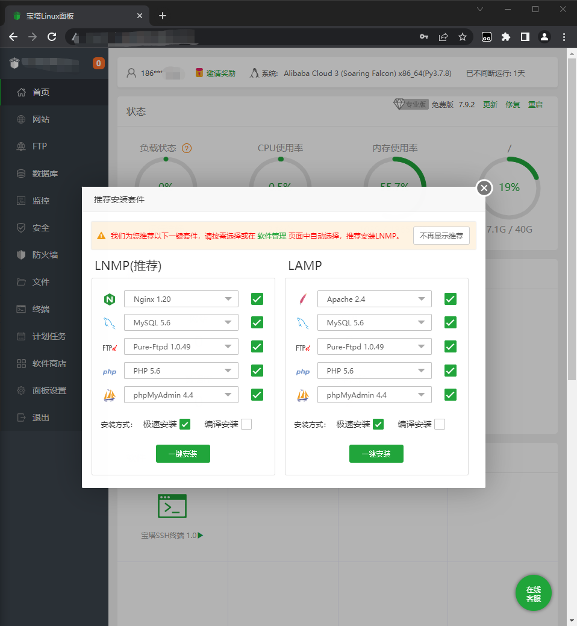Toggle 极速安装 checkbox under LNMP
Image resolution: width=577 pixels, height=626 pixels.
[x=185, y=424]
